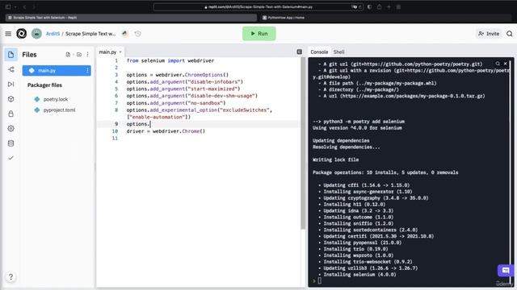
Task: Open main.py tab dropdown caret
Action: coord(120,52)
